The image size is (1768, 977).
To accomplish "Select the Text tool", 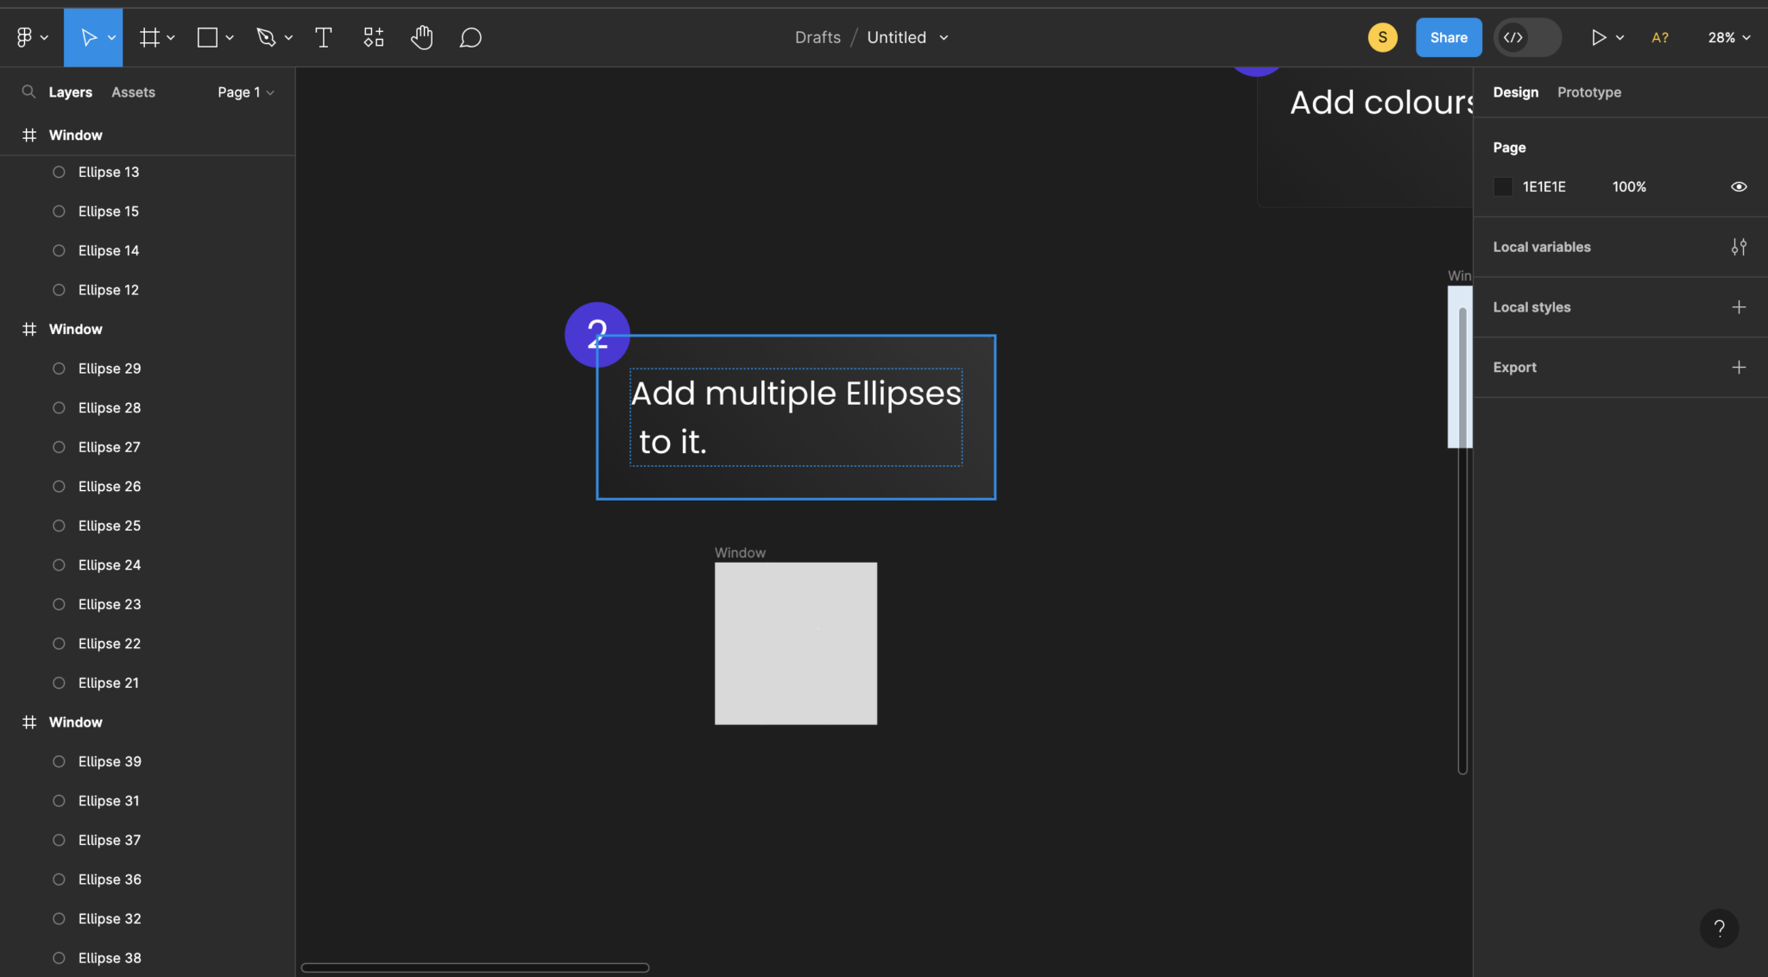I will click(324, 36).
